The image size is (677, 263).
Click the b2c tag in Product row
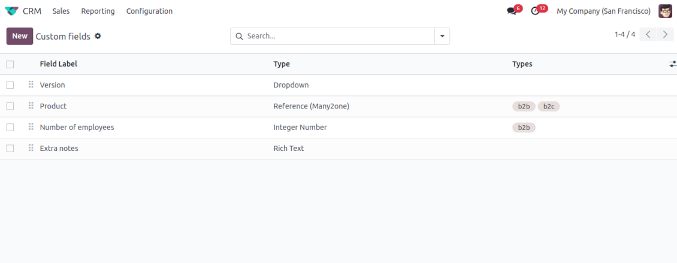point(549,106)
